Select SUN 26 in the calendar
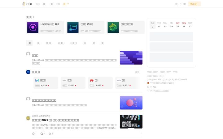 (x=184, y=25)
